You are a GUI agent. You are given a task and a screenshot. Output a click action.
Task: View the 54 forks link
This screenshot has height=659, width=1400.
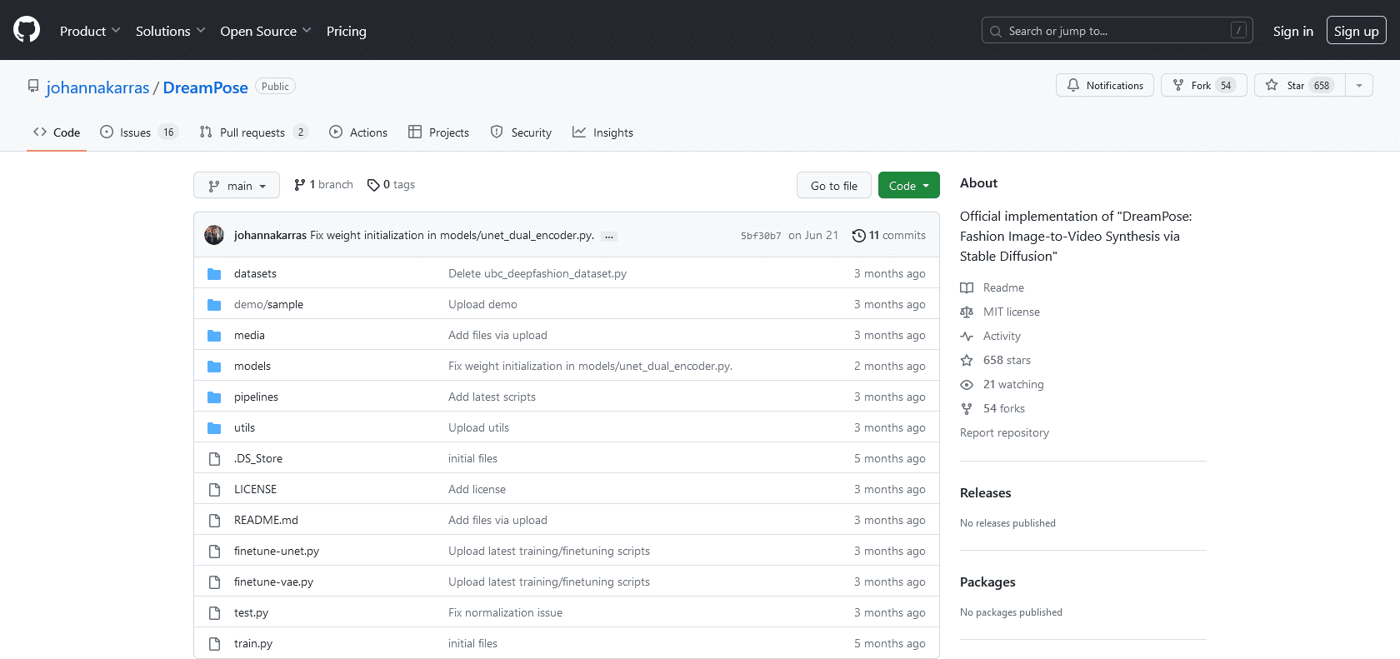992,408
